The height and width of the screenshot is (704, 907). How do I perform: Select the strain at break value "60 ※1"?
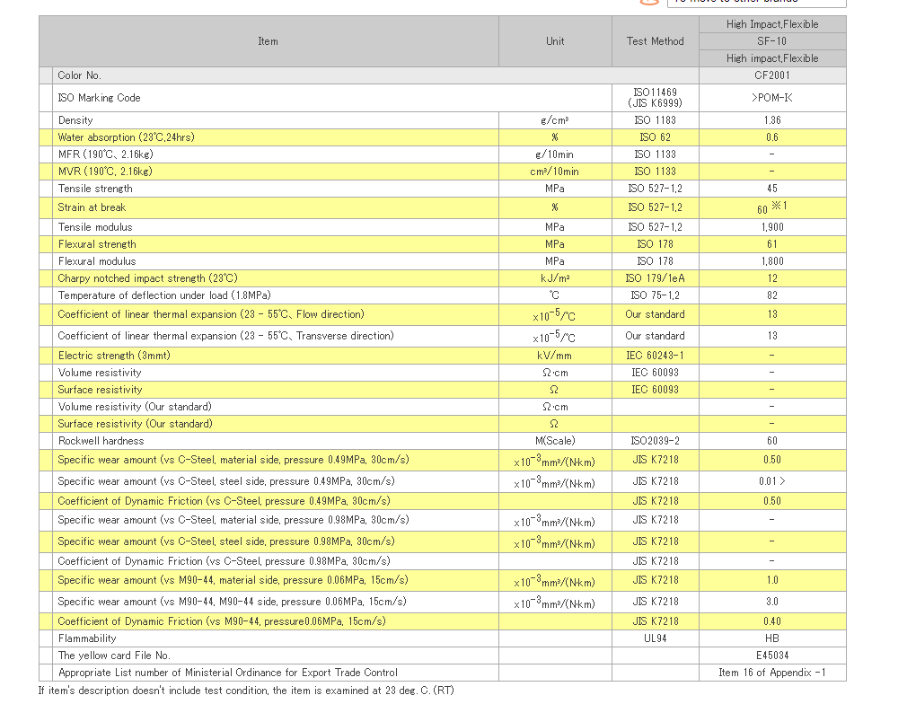tap(772, 207)
